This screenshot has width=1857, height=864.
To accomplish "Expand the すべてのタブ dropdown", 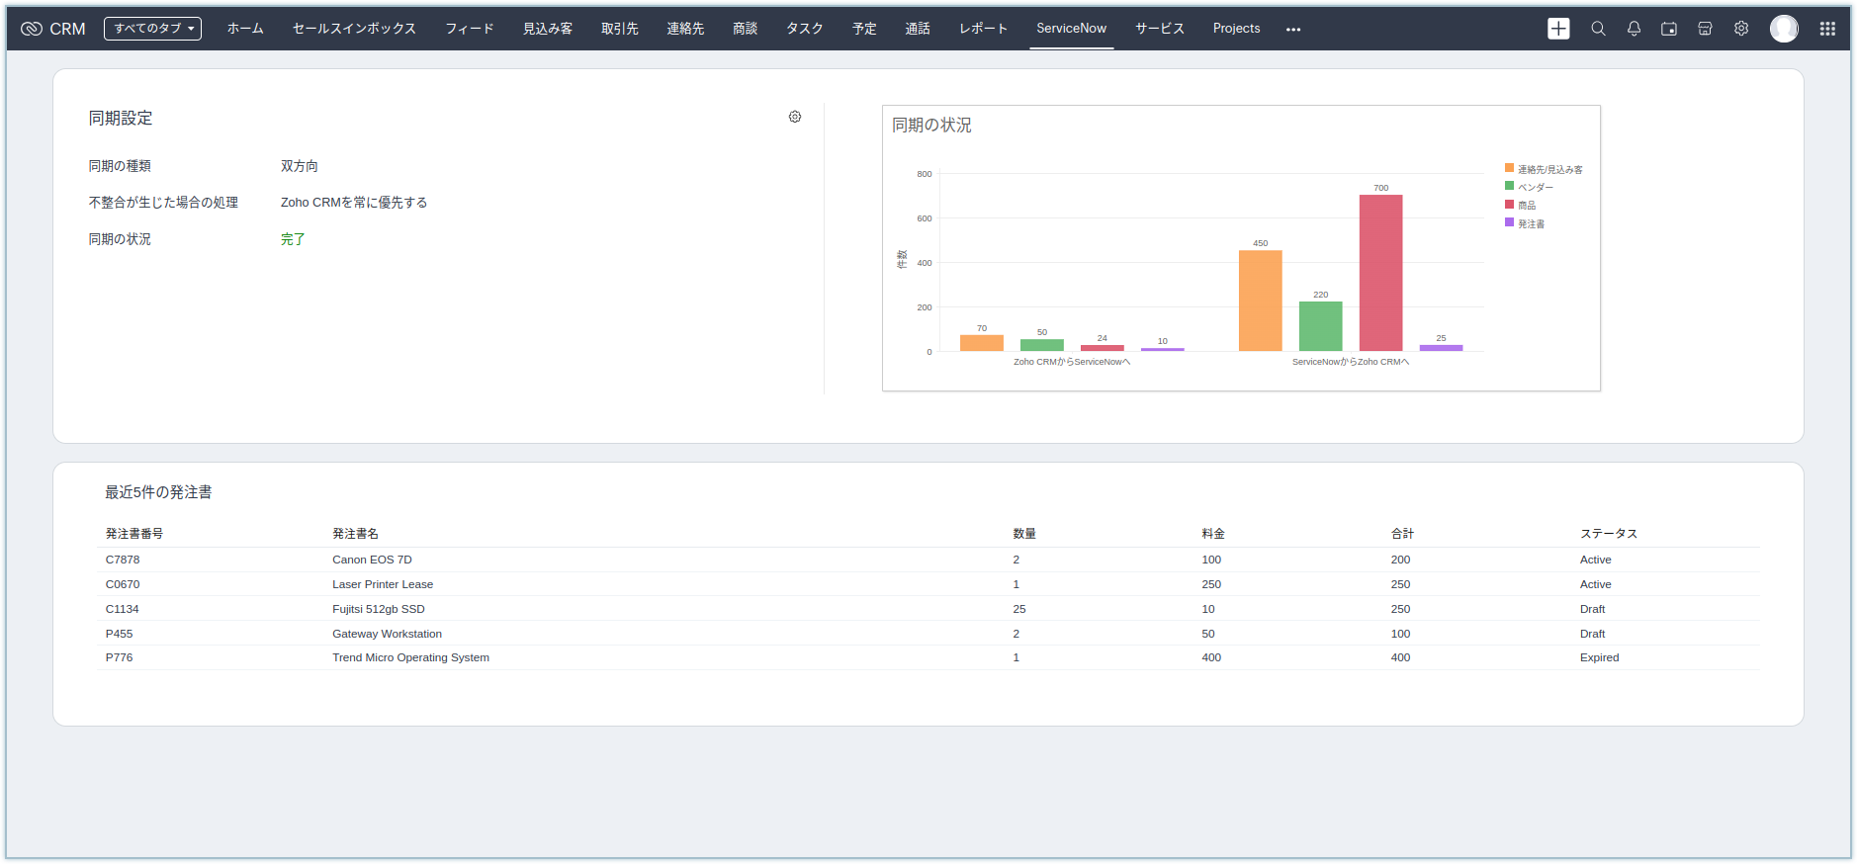I will pos(152,29).
